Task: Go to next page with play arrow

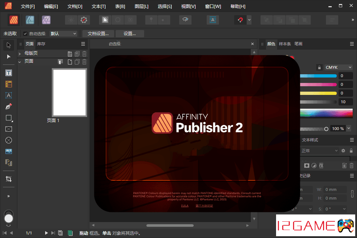Action: click(46, 233)
